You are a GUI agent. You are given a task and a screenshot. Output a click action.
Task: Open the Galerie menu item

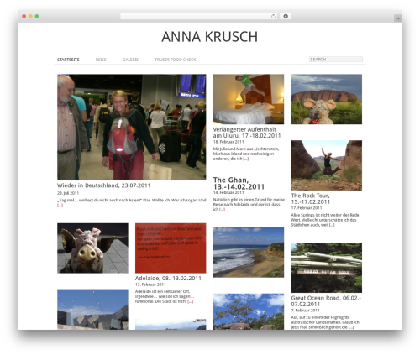[130, 60]
